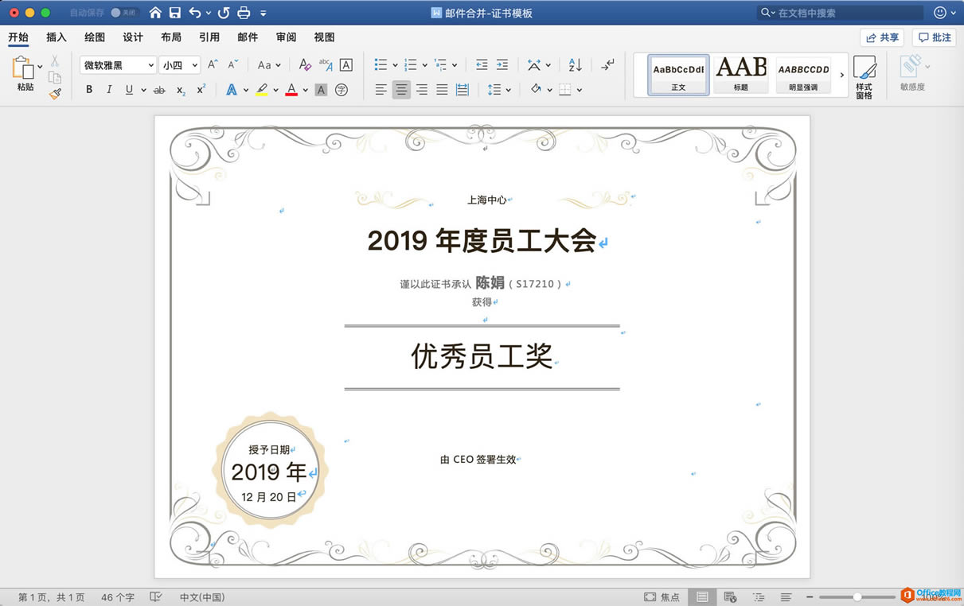This screenshot has width=964, height=606.
Task: Switch to the 邮件 ribbon tab
Action: click(248, 37)
